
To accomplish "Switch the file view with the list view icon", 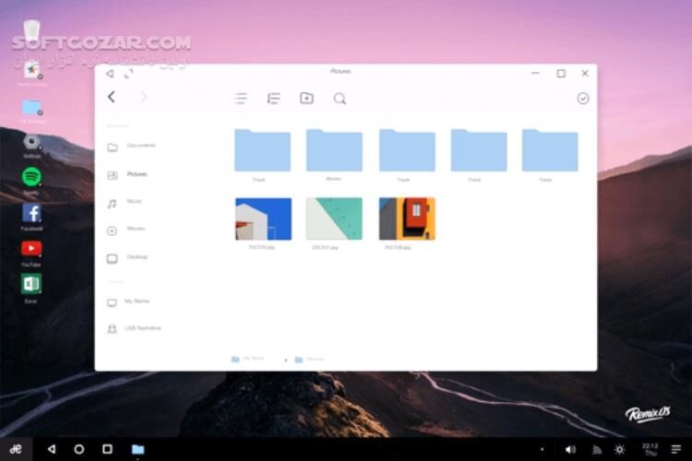I will point(241,99).
